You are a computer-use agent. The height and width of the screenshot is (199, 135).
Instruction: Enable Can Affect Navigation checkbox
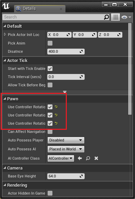pyautogui.click(x=50, y=132)
